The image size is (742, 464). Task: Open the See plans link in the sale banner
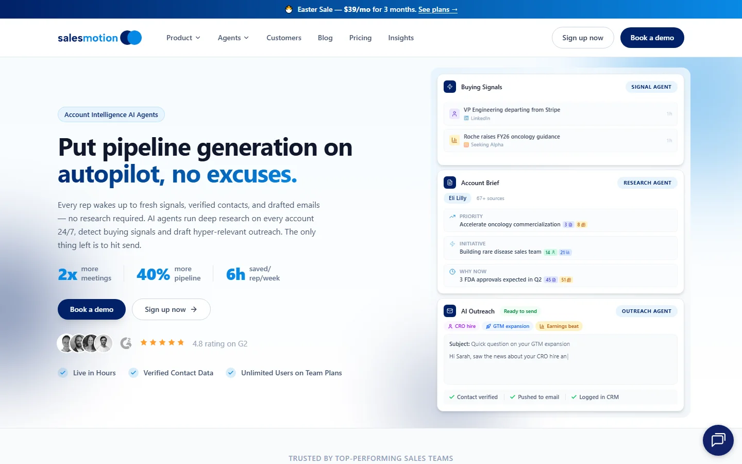pyautogui.click(x=437, y=9)
